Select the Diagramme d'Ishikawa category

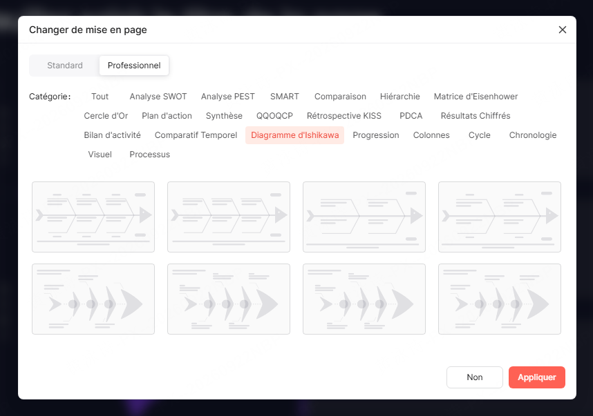point(294,135)
